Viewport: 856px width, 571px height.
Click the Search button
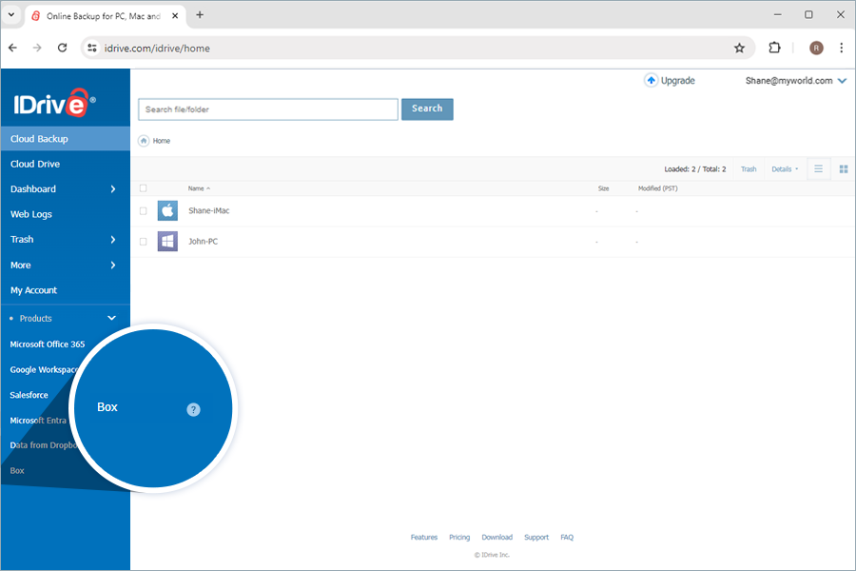click(427, 108)
